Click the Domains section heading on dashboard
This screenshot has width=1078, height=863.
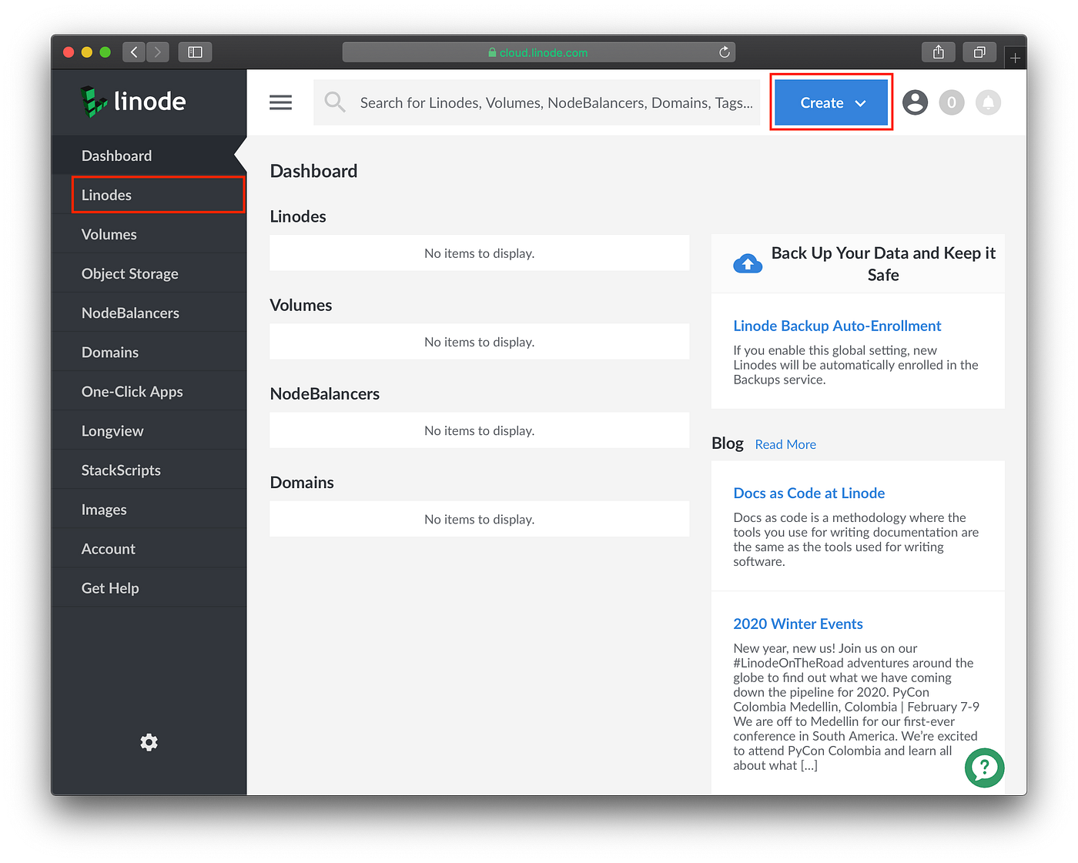[302, 482]
